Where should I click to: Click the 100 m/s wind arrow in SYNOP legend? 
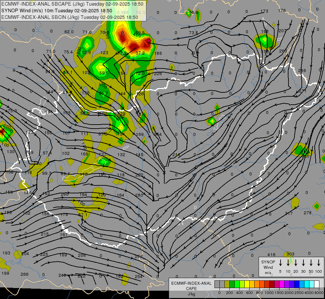tap(319, 263)
